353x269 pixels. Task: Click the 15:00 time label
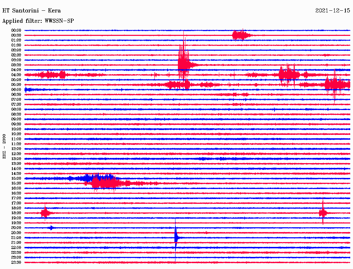point(16,178)
